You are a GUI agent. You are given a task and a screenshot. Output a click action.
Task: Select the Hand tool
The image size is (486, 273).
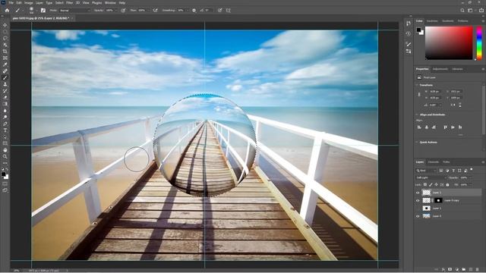tap(5, 150)
